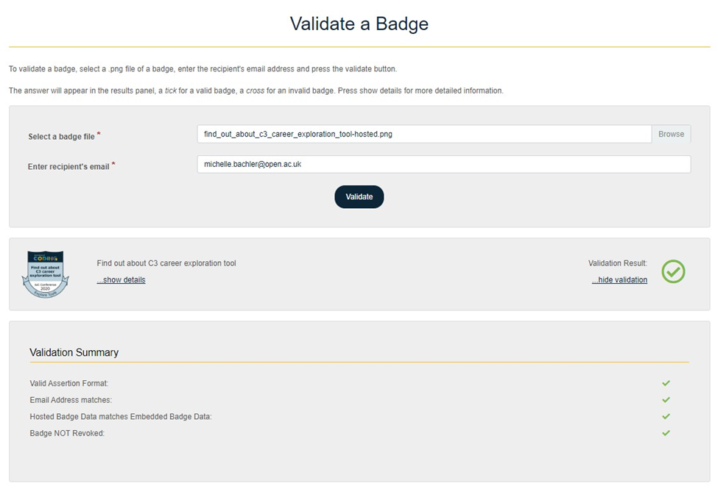Click the checkmark for Valid Assertion Format
This screenshot has height=489, width=718.
[x=666, y=383]
